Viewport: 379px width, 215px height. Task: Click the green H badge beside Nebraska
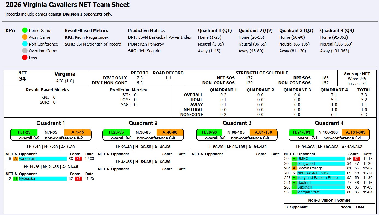point(16,179)
